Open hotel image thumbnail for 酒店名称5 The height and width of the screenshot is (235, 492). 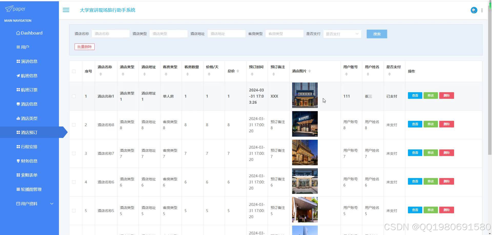[305, 210]
